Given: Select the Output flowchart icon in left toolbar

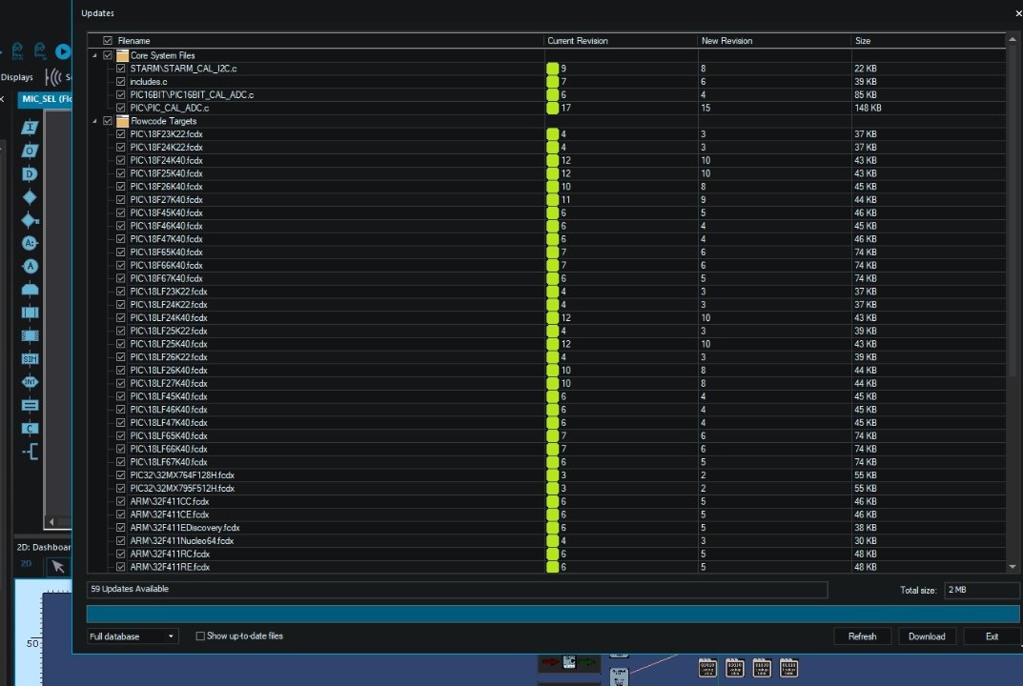Looking at the screenshot, I should [30, 151].
